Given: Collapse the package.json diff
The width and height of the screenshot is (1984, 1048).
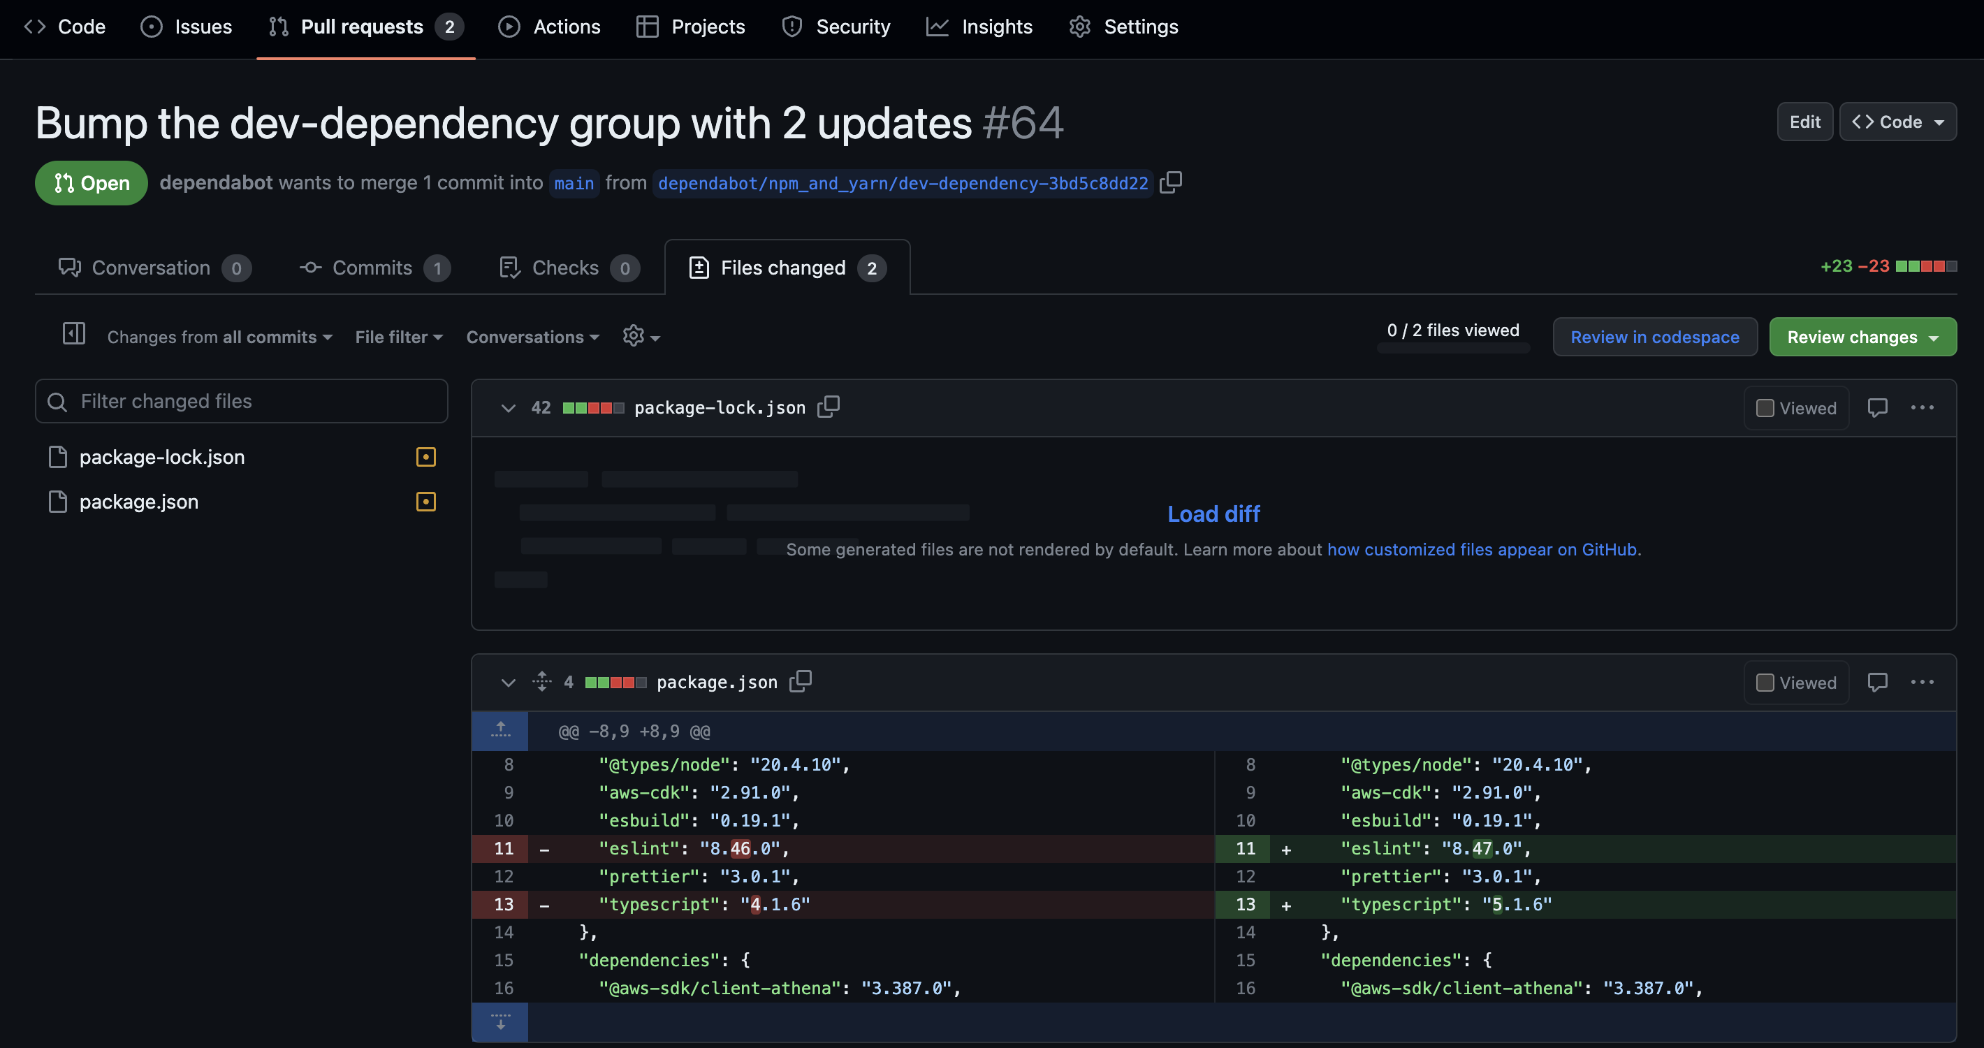Looking at the screenshot, I should pyautogui.click(x=509, y=682).
